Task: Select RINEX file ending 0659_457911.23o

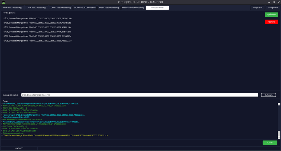Action: [37, 27]
